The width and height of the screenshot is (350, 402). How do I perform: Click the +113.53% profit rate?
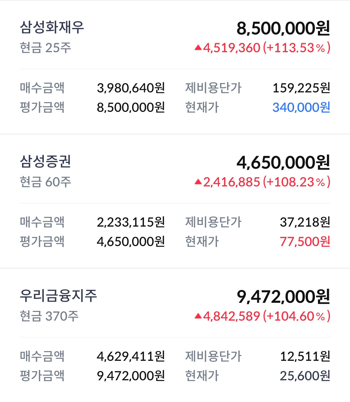296,48
